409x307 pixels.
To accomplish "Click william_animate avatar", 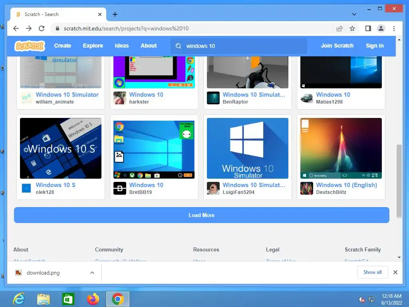I will (26, 98).
